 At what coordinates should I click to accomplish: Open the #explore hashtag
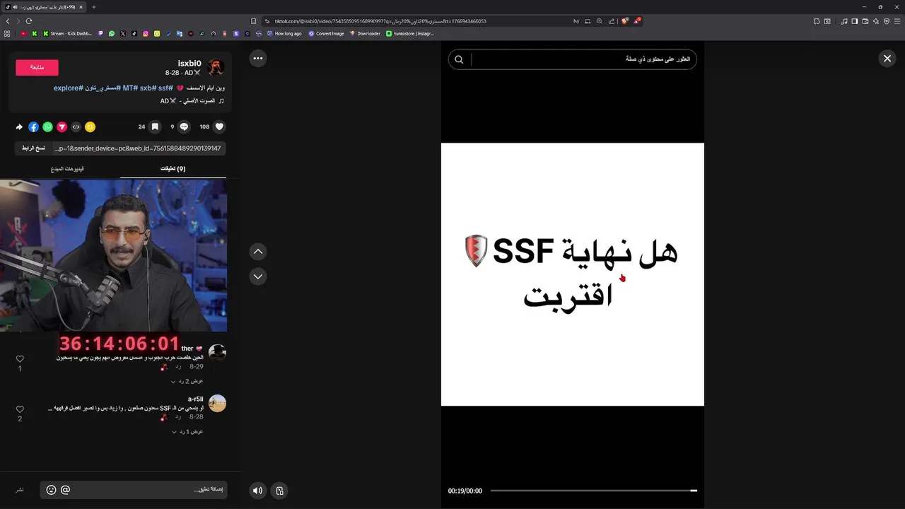(69, 88)
